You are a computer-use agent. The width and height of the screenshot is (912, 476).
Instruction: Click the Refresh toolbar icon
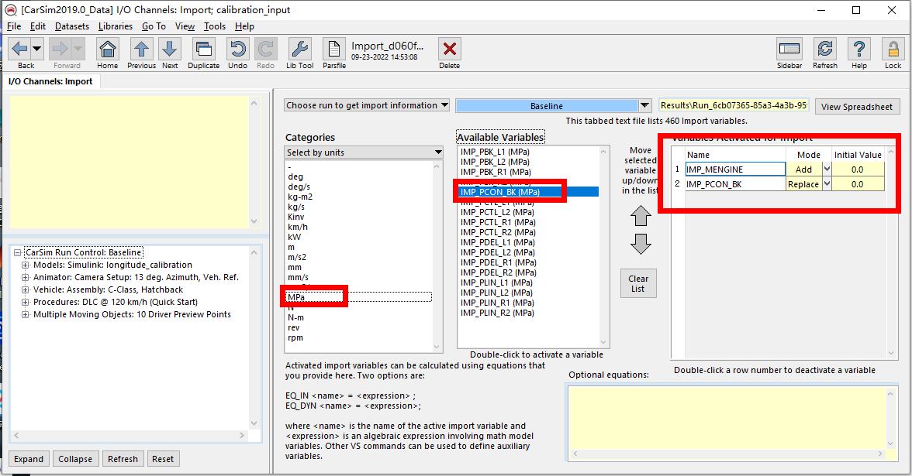click(x=825, y=50)
